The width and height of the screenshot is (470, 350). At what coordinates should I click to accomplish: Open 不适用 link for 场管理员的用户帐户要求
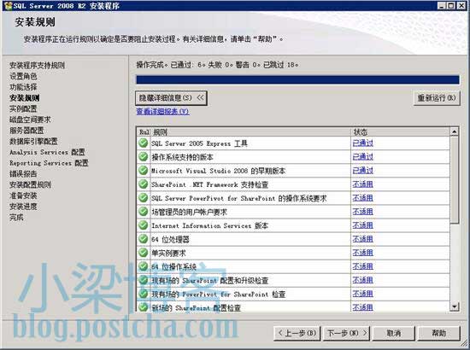[362, 212]
